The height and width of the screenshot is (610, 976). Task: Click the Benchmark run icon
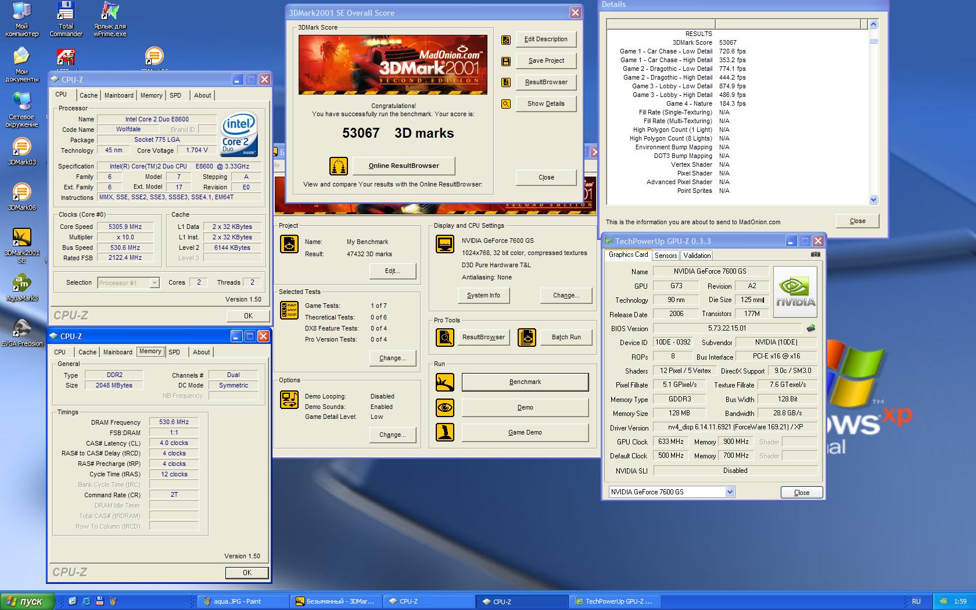point(445,382)
